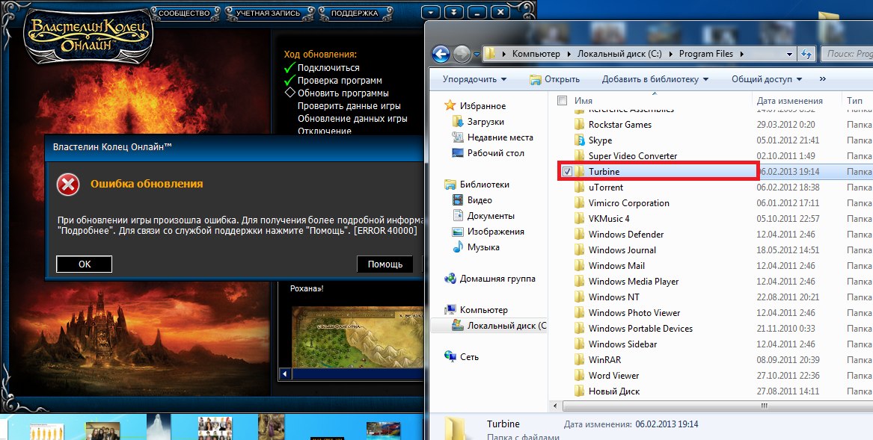Click Компьютер in the address bar path
This screenshot has height=440, width=873.
[x=536, y=54]
